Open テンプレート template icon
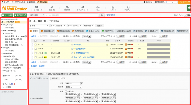Viewport: 191px width, 105px height. [x=129, y=7]
